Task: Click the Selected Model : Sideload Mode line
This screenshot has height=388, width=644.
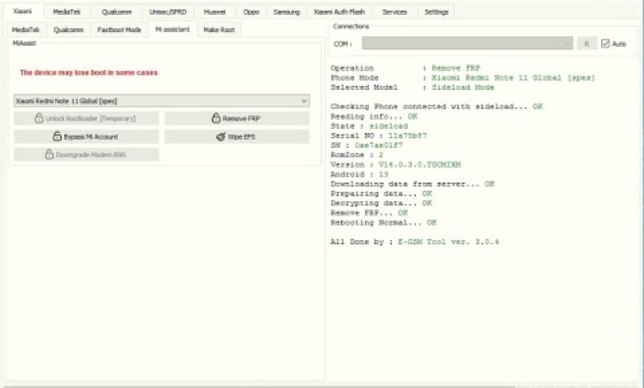Action: [412, 88]
